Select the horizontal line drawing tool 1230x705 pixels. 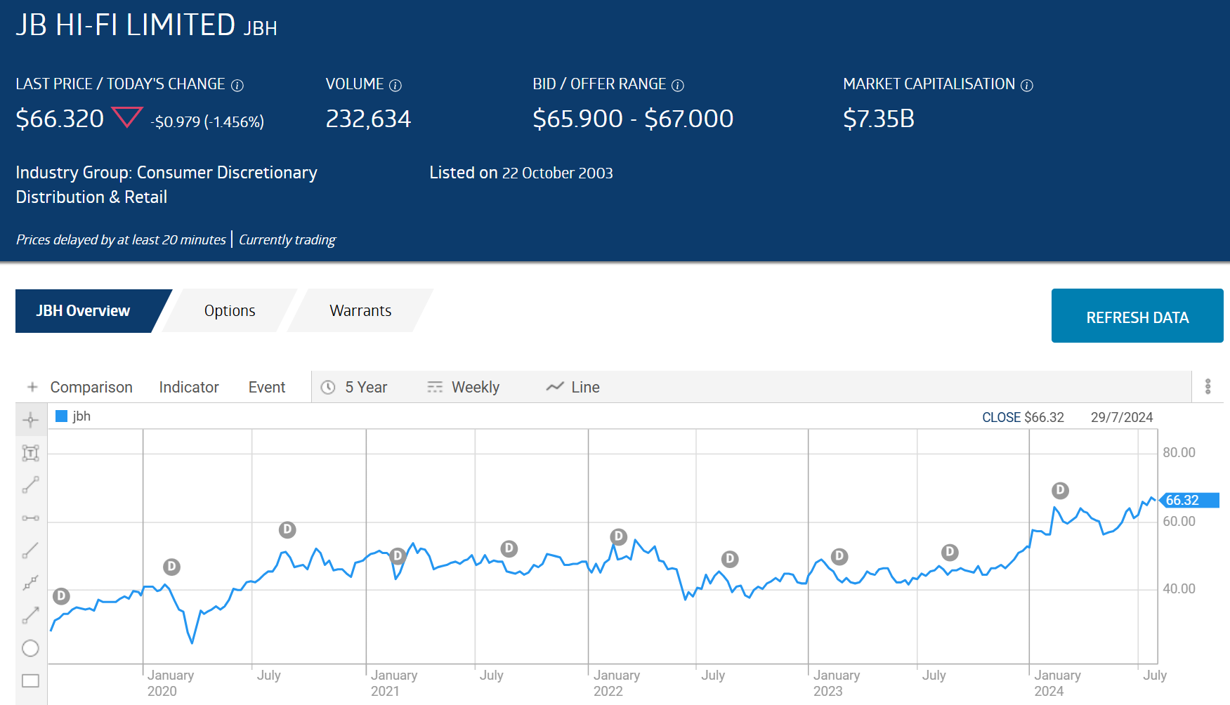30,518
